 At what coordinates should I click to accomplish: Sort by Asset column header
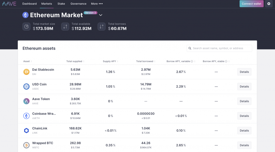point(28,61)
